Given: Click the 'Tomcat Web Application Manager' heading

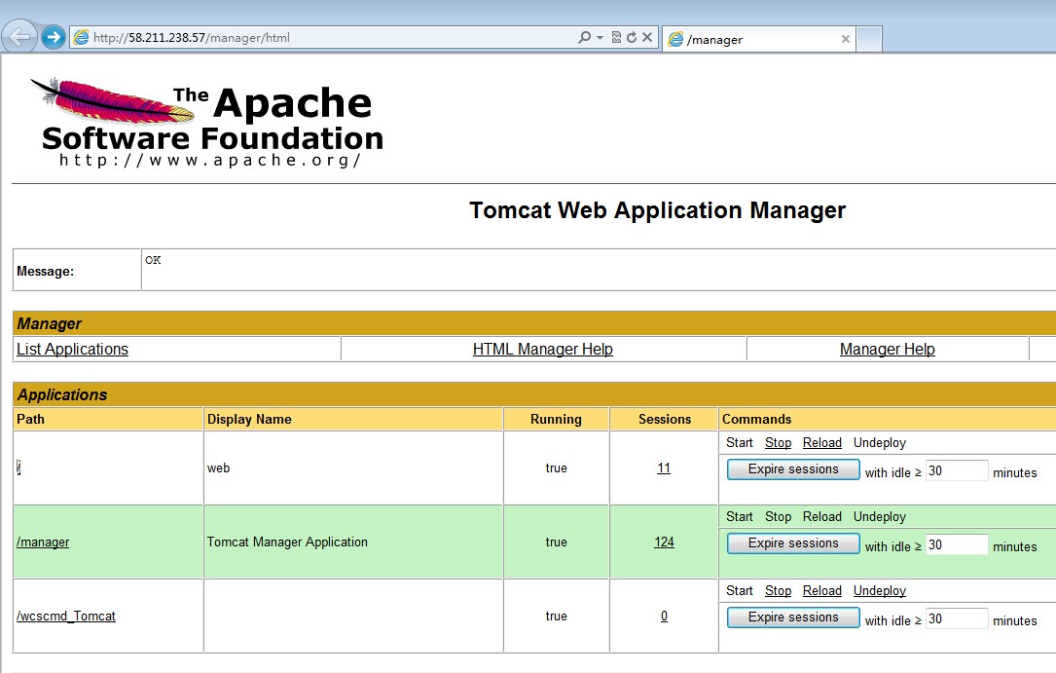Looking at the screenshot, I should coord(657,210).
